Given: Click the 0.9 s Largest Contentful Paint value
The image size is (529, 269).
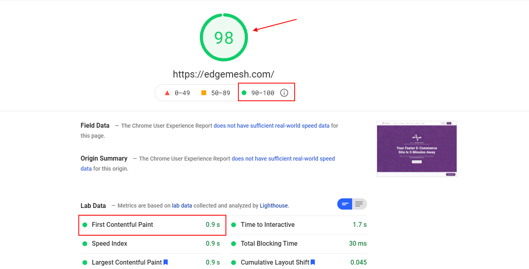Looking at the screenshot, I should [x=213, y=262].
